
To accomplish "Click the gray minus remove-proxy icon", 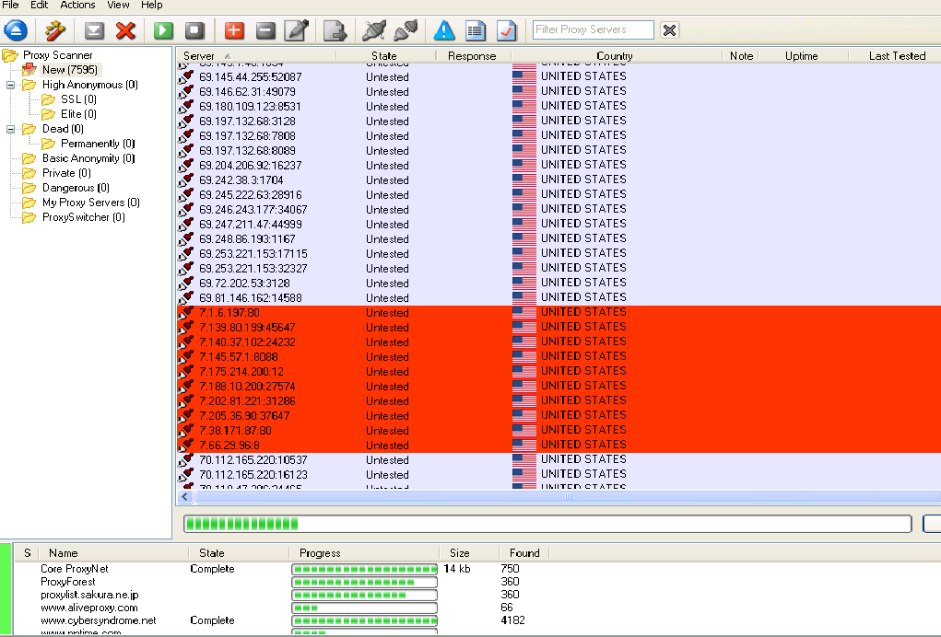I will pyautogui.click(x=265, y=30).
